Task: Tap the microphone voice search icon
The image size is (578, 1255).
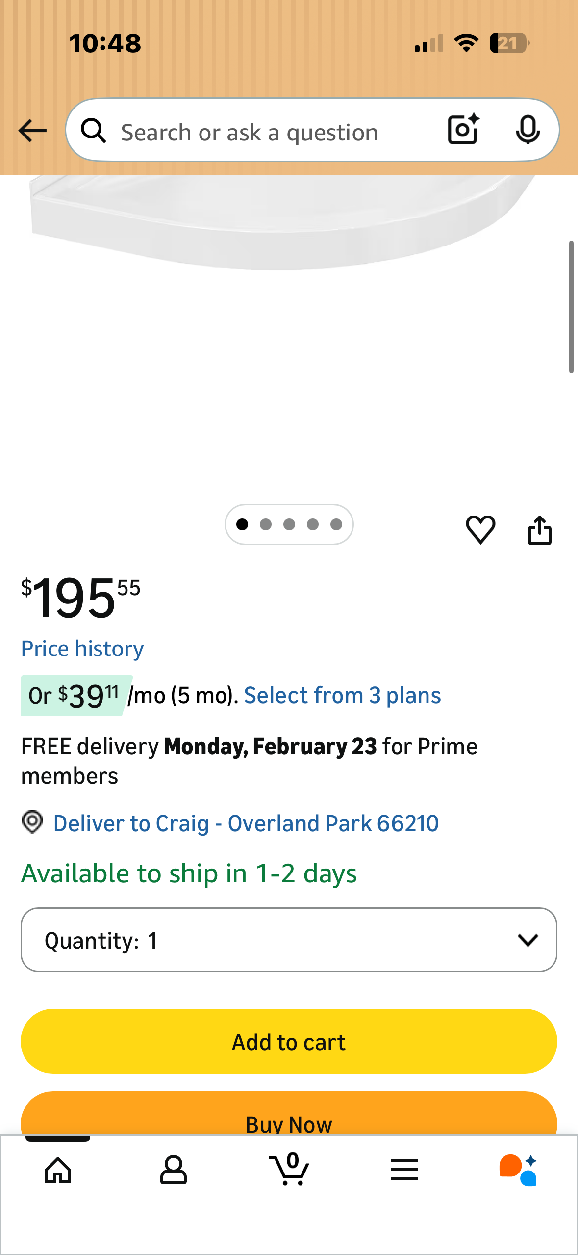Action: (528, 130)
